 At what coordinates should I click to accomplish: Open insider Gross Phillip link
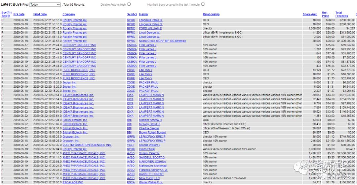147,149
